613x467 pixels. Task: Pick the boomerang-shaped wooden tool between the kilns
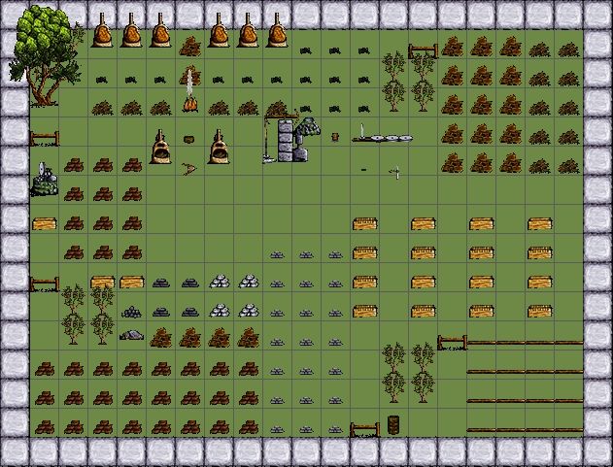(189, 169)
